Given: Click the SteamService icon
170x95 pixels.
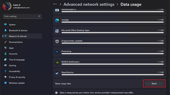Looking at the screenshot, I should (x=57, y=73).
